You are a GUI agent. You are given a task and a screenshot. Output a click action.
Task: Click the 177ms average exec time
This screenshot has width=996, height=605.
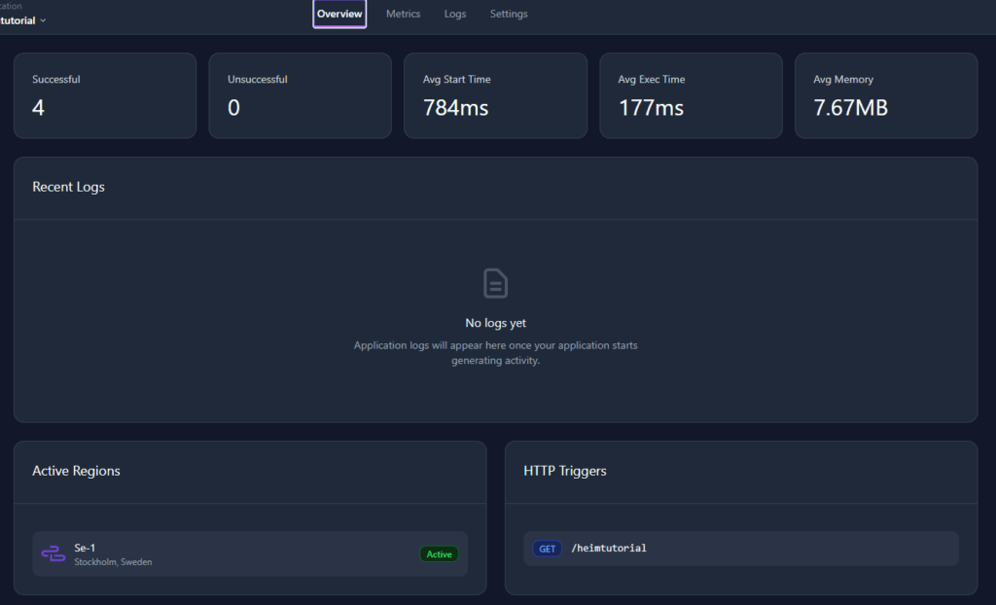[x=651, y=107]
